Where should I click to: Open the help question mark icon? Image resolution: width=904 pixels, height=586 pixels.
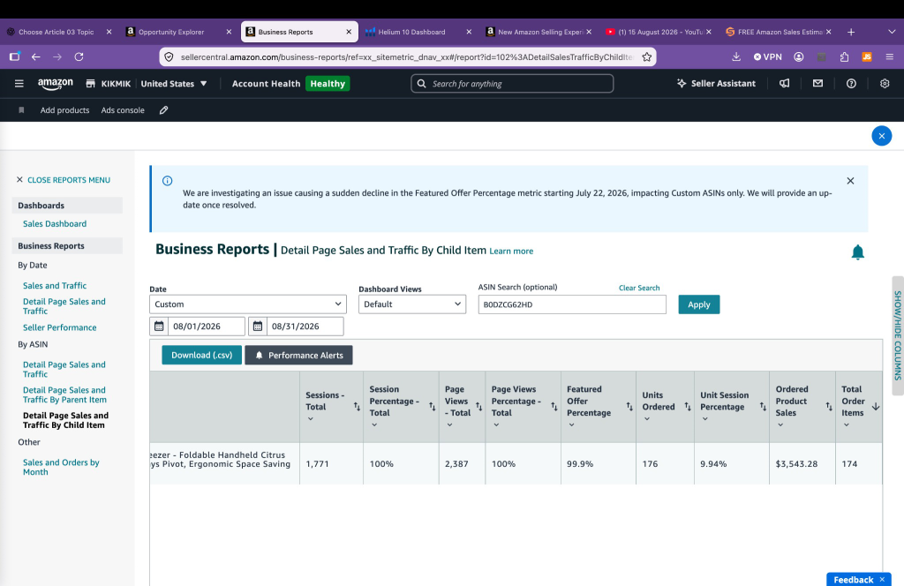coord(851,84)
